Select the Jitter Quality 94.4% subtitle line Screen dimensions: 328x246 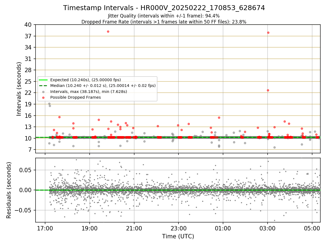coord(164,16)
